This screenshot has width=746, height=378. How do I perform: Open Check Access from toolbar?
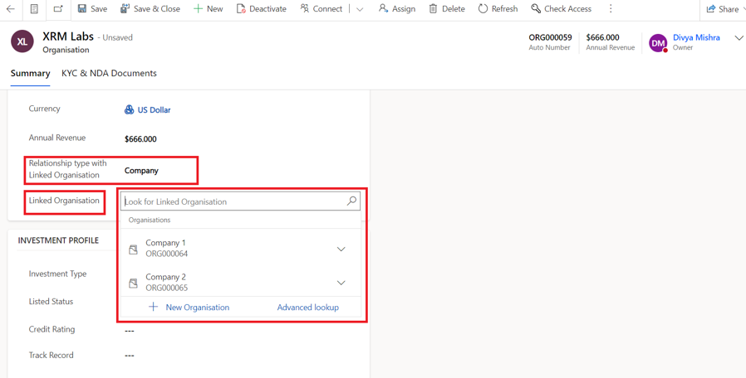pos(561,9)
